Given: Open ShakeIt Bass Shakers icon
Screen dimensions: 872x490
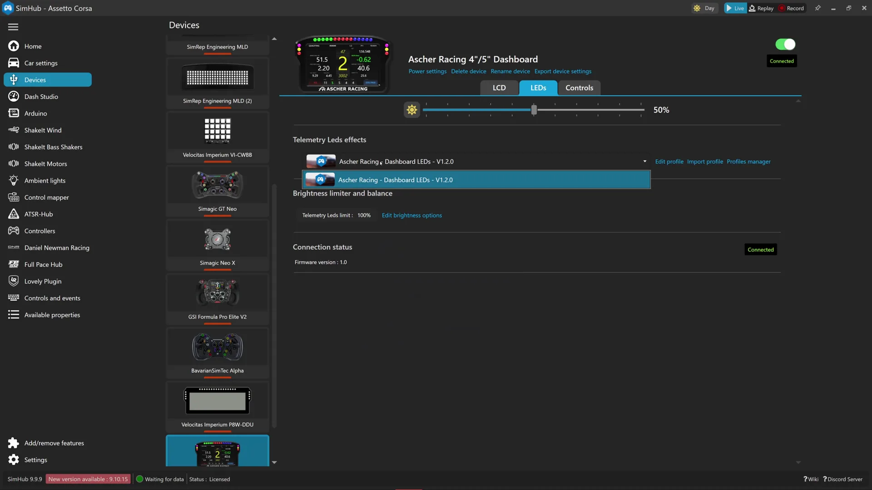Looking at the screenshot, I should tap(14, 147).
